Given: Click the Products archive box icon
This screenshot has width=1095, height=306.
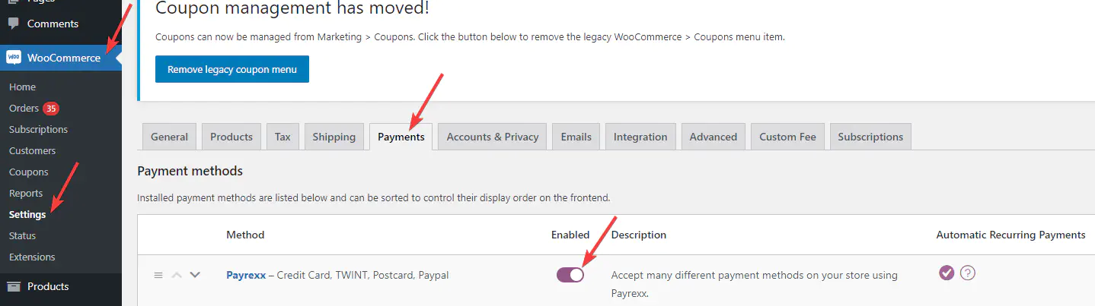Looking at the screenshot, I should pyautogui.click(x=14, y=286).
